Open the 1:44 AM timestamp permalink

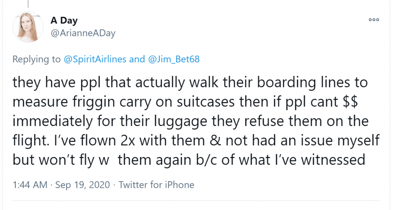click(30, 185)
